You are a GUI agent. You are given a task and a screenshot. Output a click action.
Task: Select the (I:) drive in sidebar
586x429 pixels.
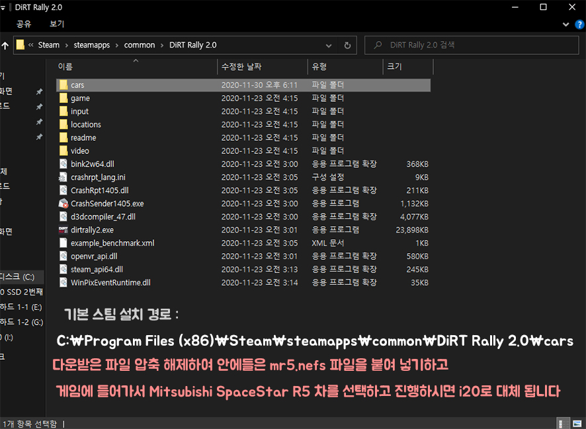pyautogui.click(x=7, y=338)
